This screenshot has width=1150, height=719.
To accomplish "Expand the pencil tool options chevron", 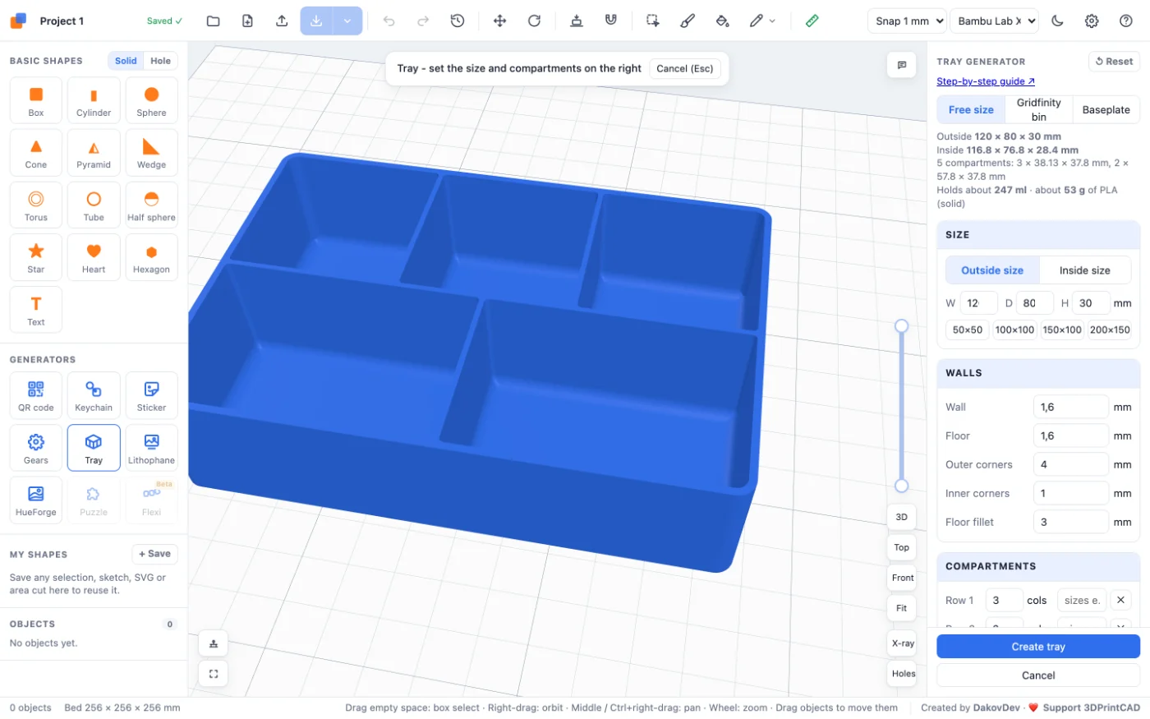I will [x=772, y=21].
